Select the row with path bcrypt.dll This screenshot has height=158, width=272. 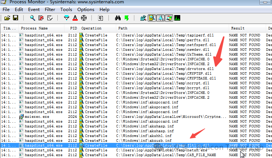pos(136,88)
